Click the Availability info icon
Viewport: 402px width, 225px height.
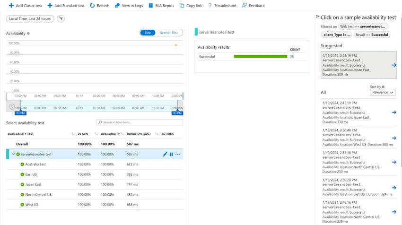28,33
